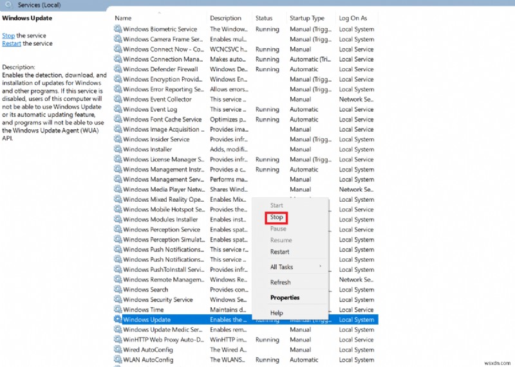Click Network Service on the Windows Event Collector row
Image resolution: width=515 pixels, height=367 pixels.
pyautogui.click(x=356, y=99)
